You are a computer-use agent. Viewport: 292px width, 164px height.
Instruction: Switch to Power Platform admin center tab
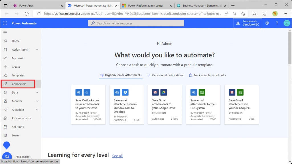[147, 6]
